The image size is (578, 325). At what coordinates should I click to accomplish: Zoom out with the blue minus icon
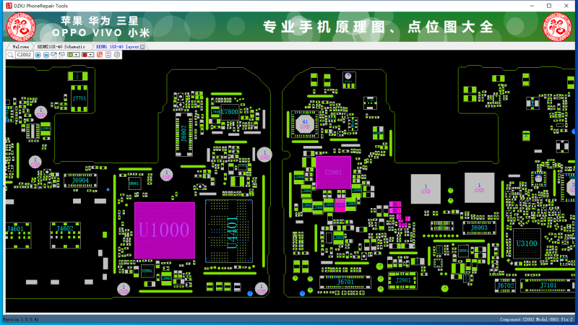coord(46,55)
